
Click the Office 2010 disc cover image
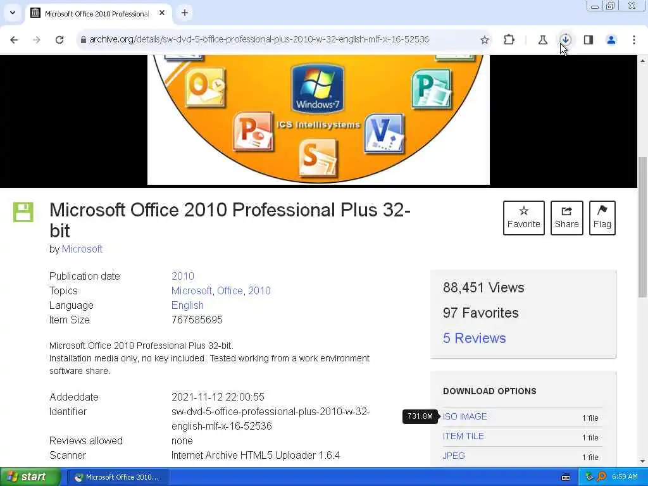click(x=318, y=120)
